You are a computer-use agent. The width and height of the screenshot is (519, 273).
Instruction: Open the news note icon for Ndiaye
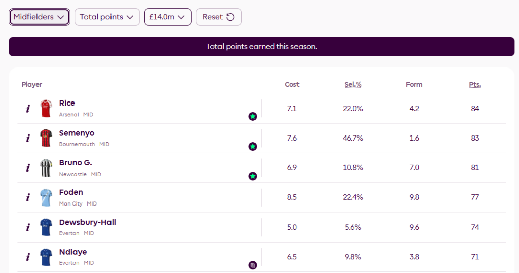pos(253,265)
